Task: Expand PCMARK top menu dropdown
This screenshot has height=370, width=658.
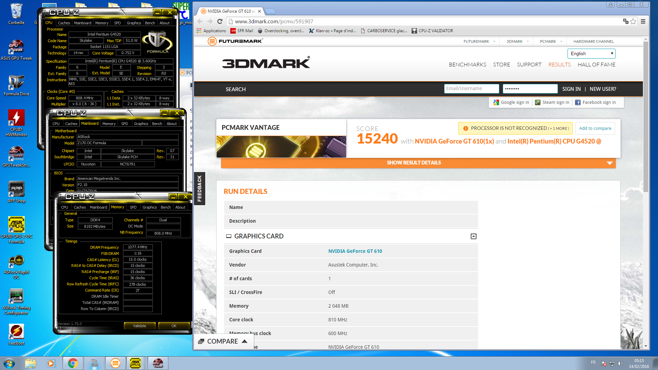Action: coord(561,41)
